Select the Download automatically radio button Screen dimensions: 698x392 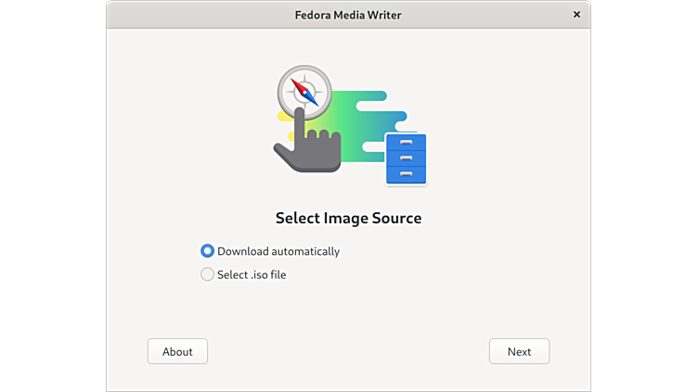click(x=208, y=251)
